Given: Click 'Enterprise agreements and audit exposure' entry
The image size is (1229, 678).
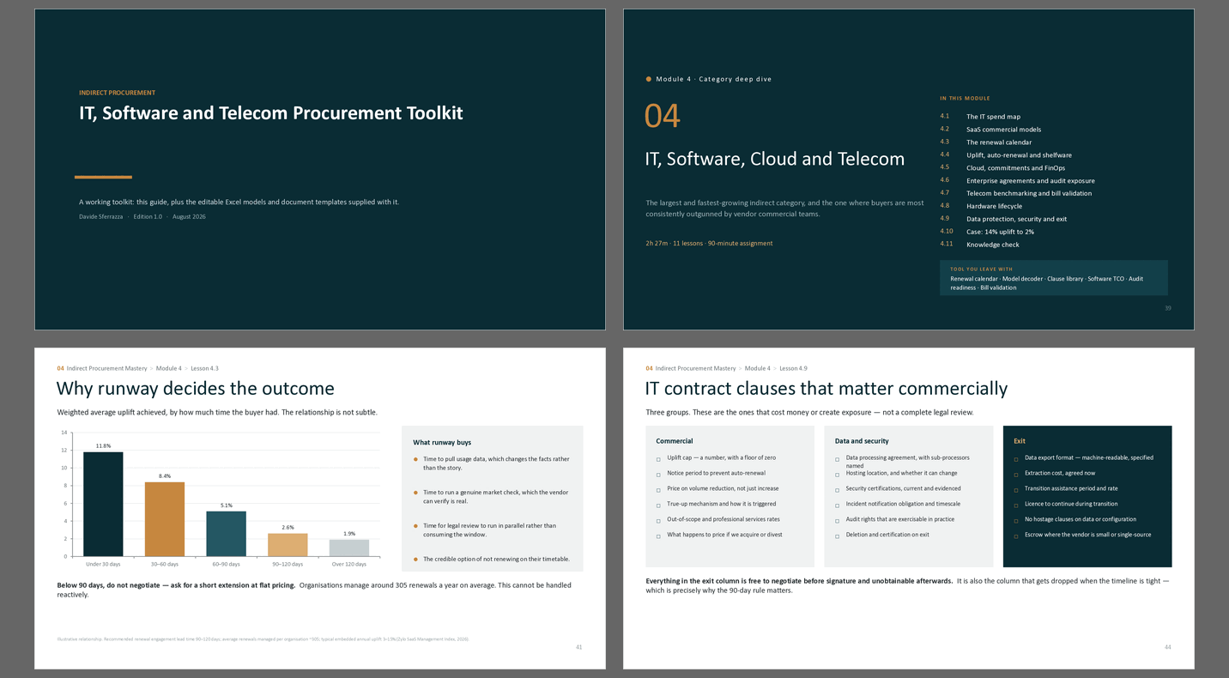Looking at the screenshot, I should pyautogui.click(x=1031, y=181).
